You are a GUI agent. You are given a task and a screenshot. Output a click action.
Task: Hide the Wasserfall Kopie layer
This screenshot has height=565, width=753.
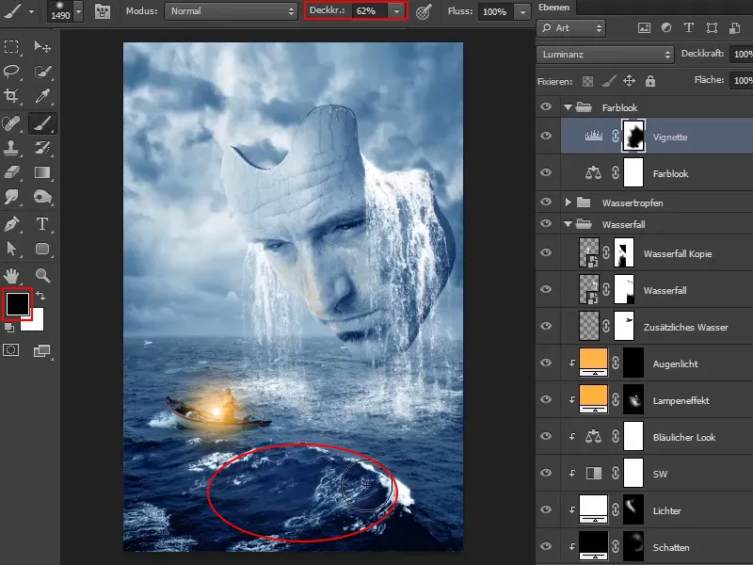click(x=546, y=252)
